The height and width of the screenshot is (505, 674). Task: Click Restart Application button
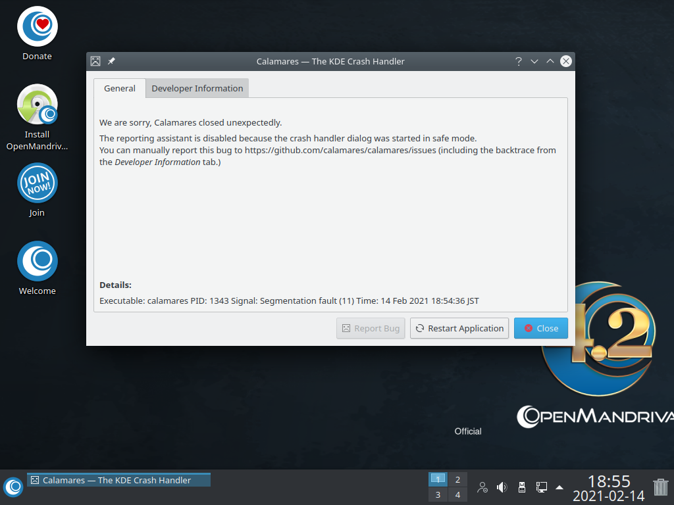tap(459, 329)
